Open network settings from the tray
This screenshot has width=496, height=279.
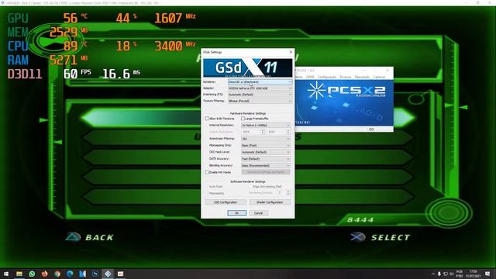pyautogui.click(x=446, y=274)
